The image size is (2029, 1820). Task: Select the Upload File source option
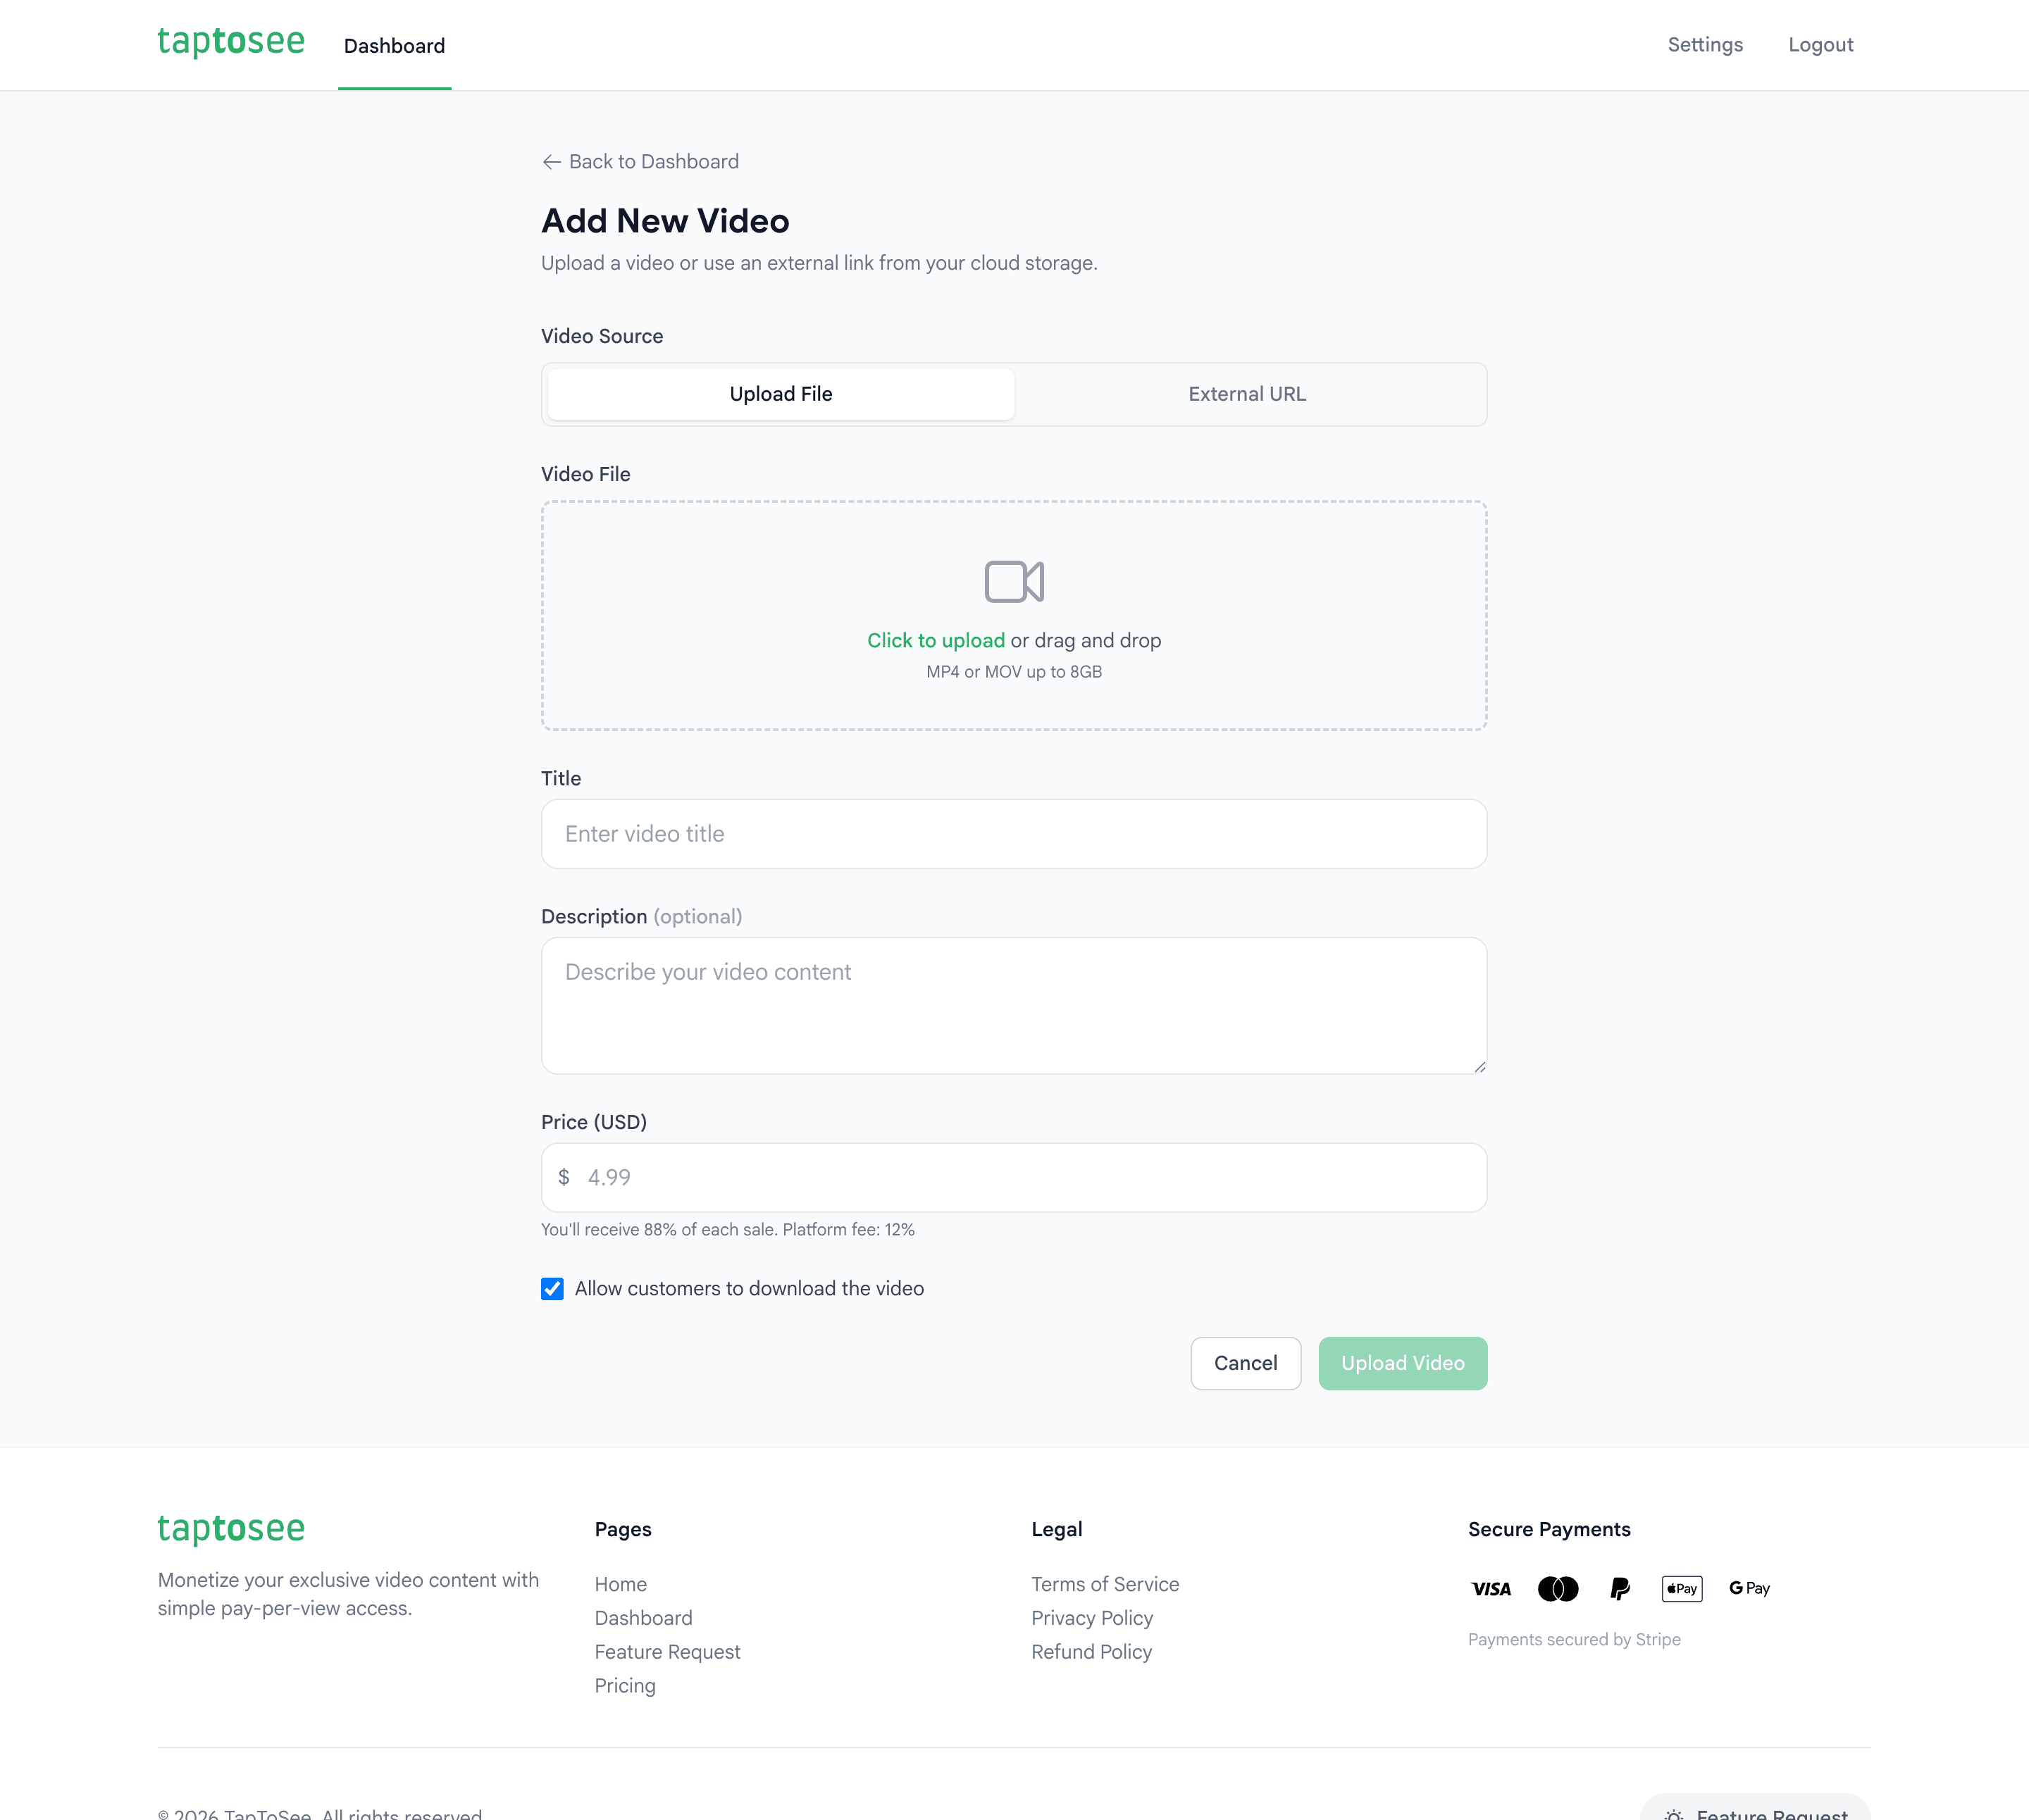(x=780, y=394)
